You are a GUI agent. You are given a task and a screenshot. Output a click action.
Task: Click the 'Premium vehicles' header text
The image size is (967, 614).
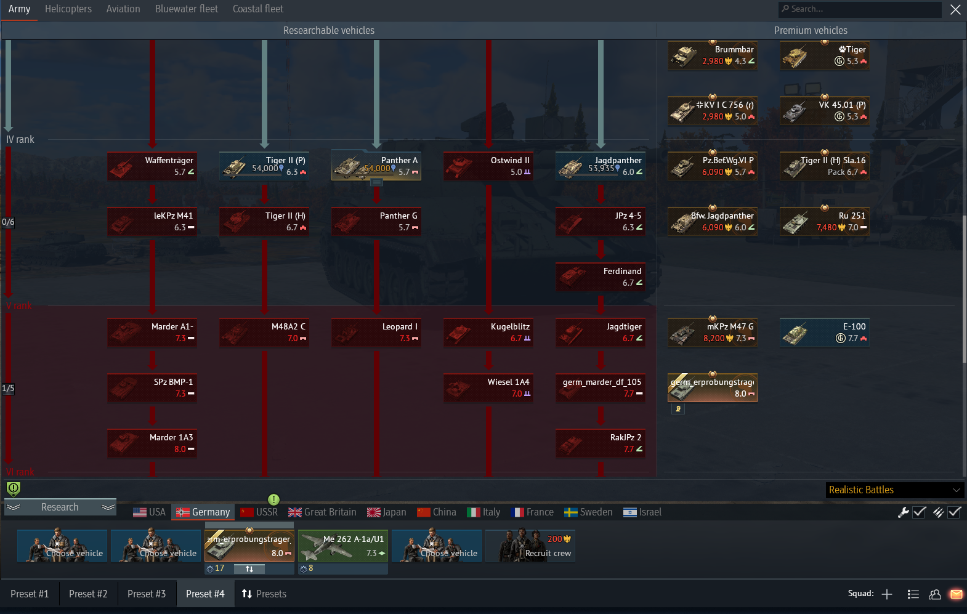click(811, 31)
